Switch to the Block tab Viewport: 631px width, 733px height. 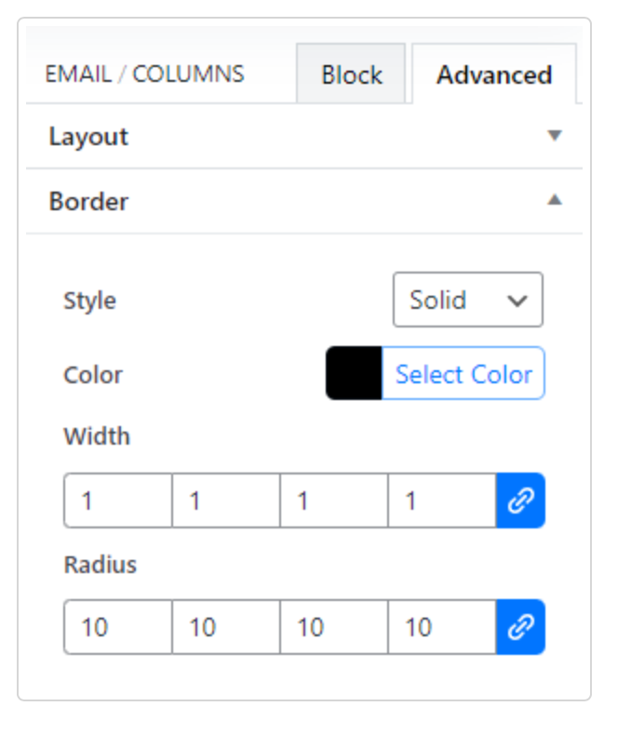pos(351,74)
